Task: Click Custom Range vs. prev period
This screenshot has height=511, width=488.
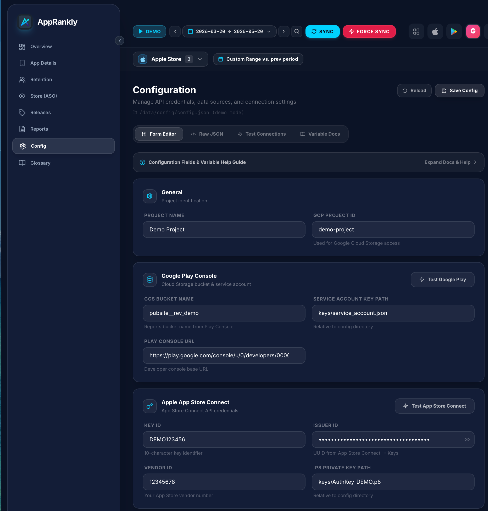Action: click(258, 59)
